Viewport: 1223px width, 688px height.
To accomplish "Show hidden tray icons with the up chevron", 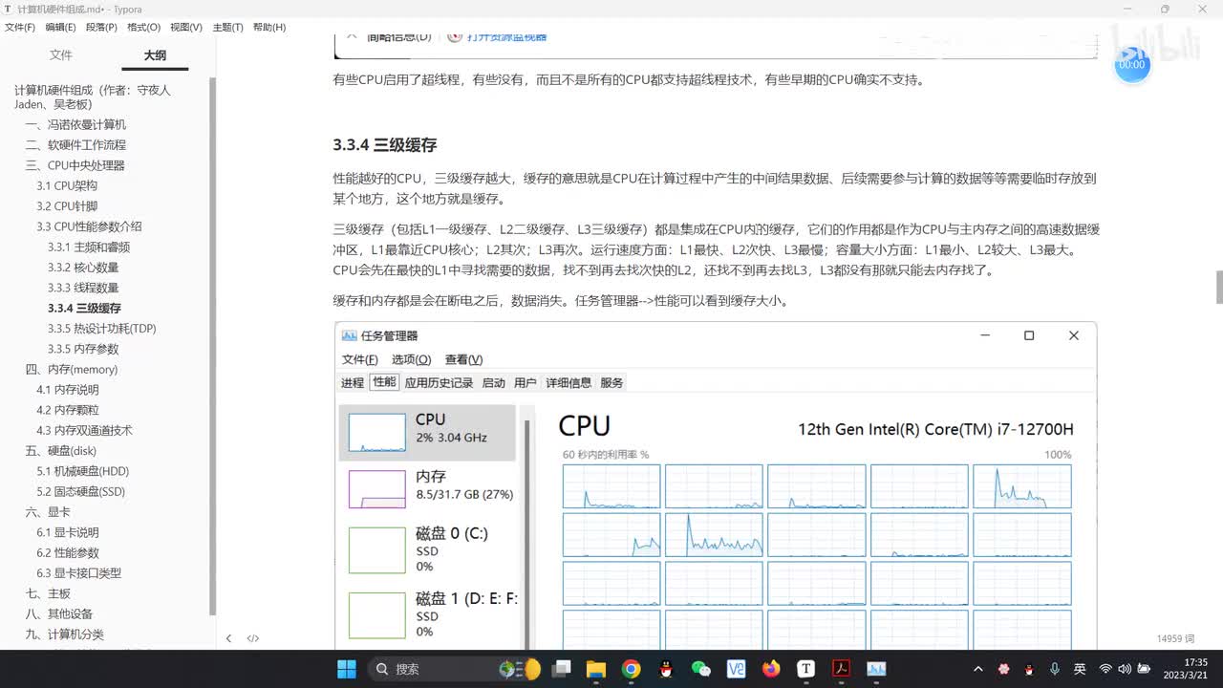I will (x=978, y=669).
